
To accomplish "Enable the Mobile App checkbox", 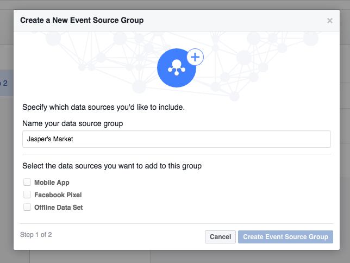I will 27,182.
